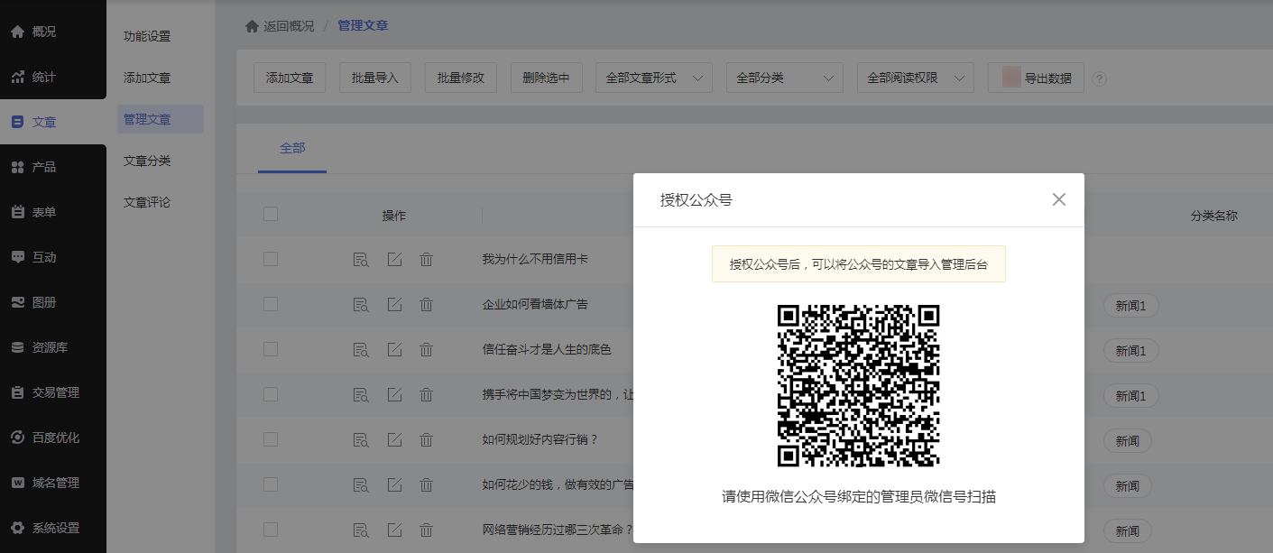Screen dimensions: 1273x553
Task: Select 产品 in the sidebar
Action: coord(53,167)
